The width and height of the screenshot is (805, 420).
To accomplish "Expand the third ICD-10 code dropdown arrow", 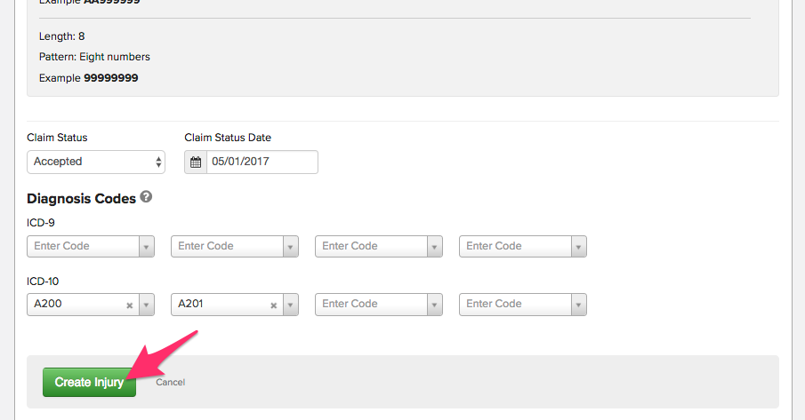I will (435, 305).
